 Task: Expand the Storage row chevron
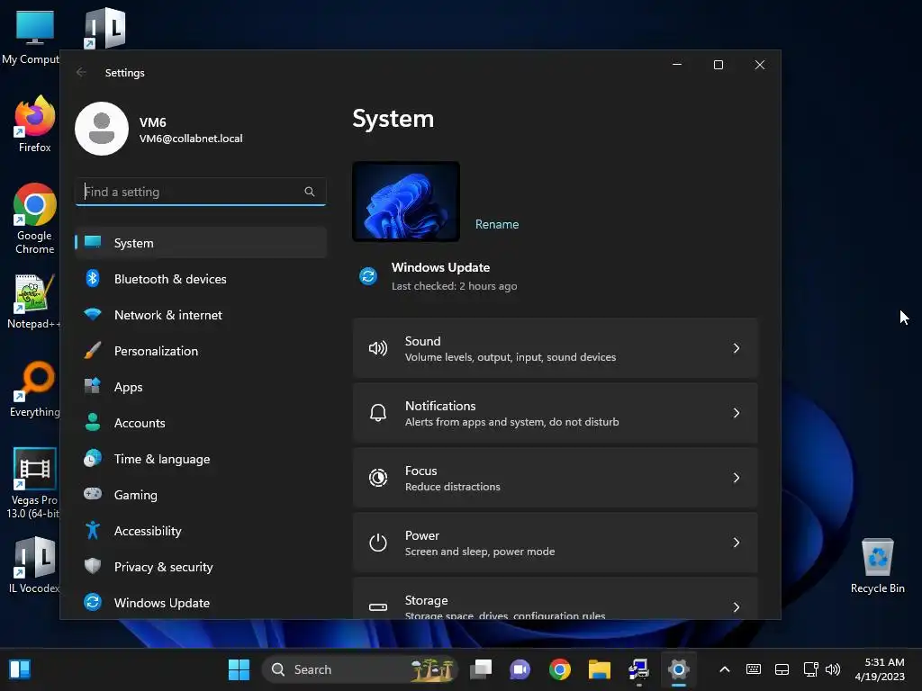click(737, 607)
